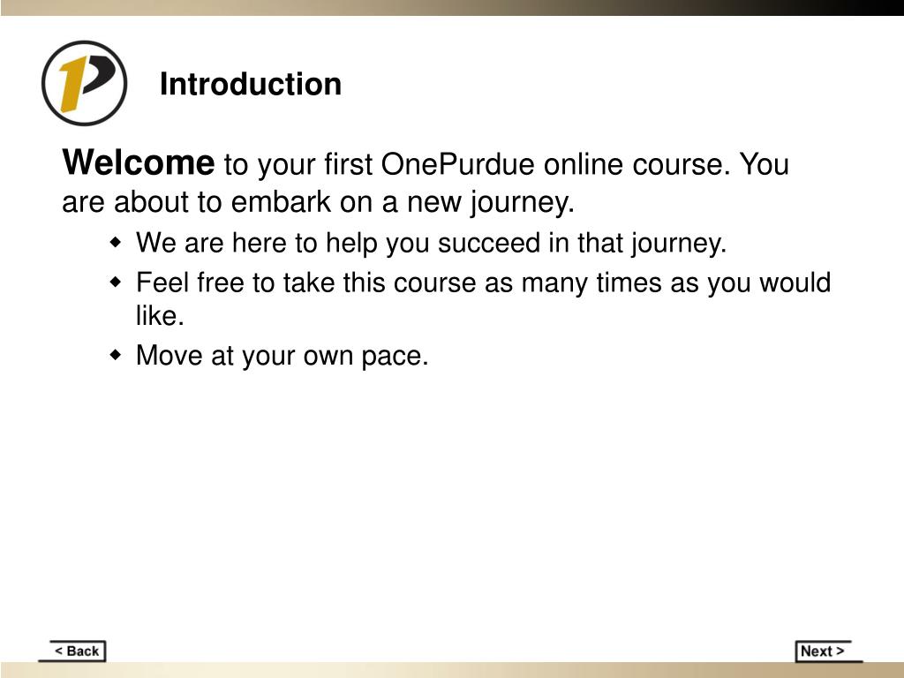This screenshot has width=904, height=678.
Task: Click the word 'journey.' ending the first bullet
Action: coord(679,244)
